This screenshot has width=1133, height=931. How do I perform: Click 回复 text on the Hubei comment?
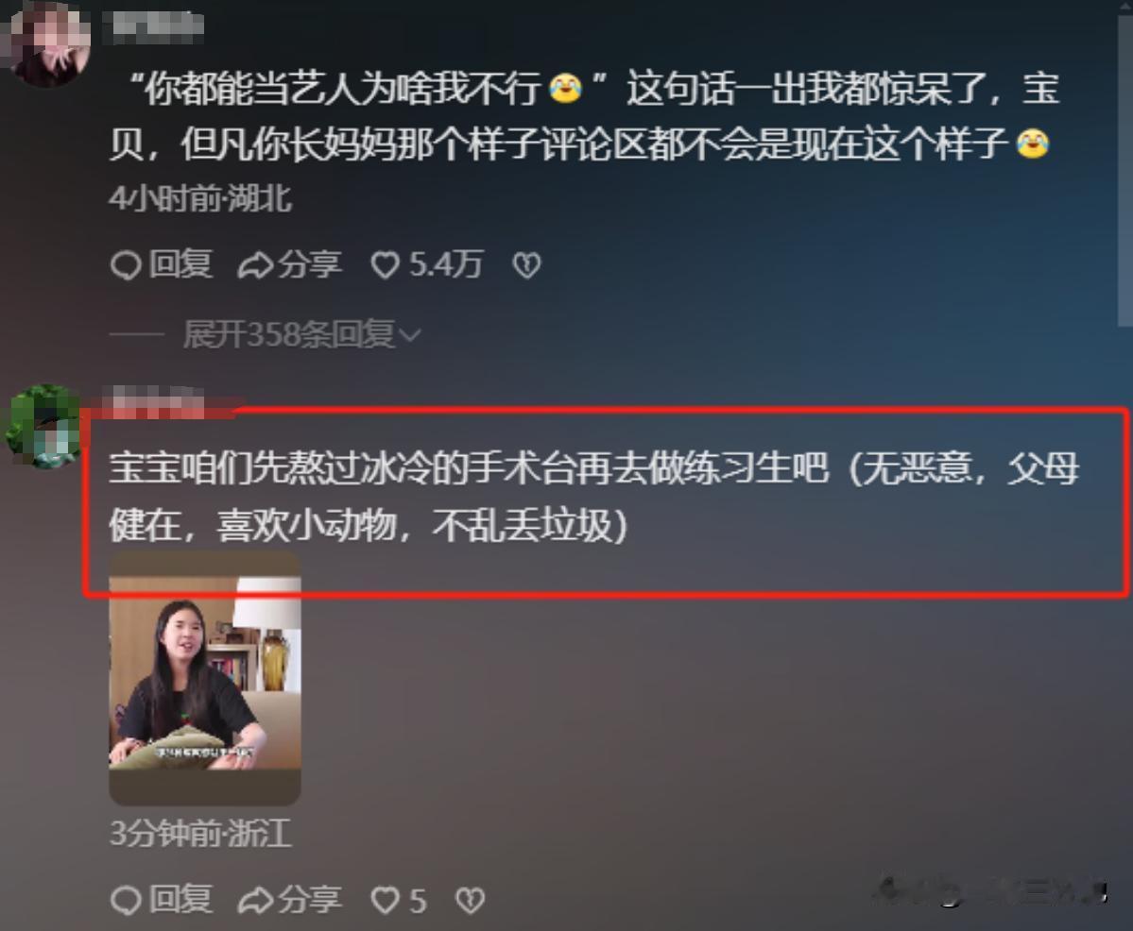[x=180, y=264]
